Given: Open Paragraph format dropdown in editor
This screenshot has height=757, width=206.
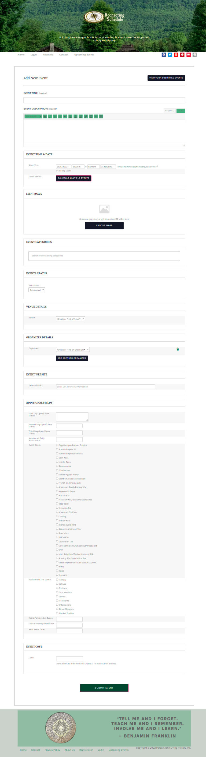Looking at the screenshot, I should pos(33,116).
